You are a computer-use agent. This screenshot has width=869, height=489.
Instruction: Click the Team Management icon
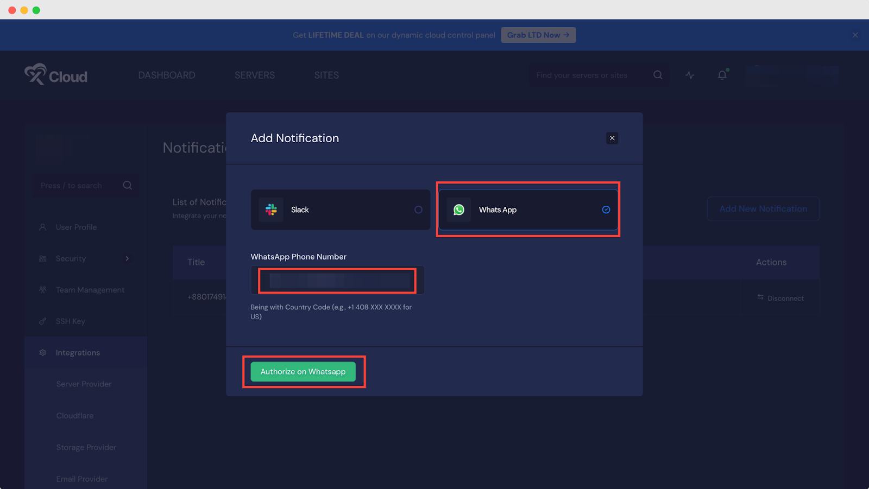click(x=42, y=290)
